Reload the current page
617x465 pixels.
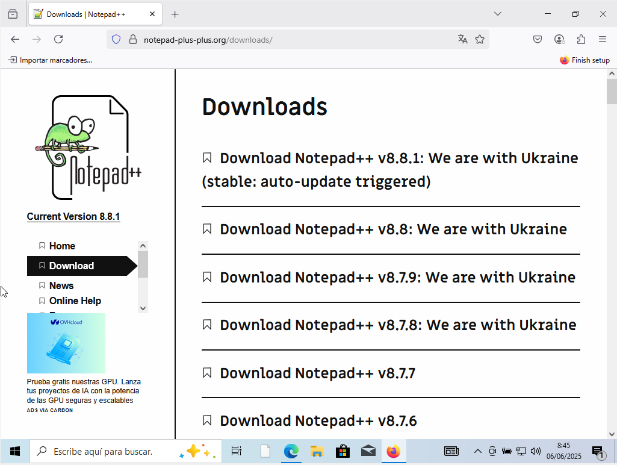tap(58, 39)
